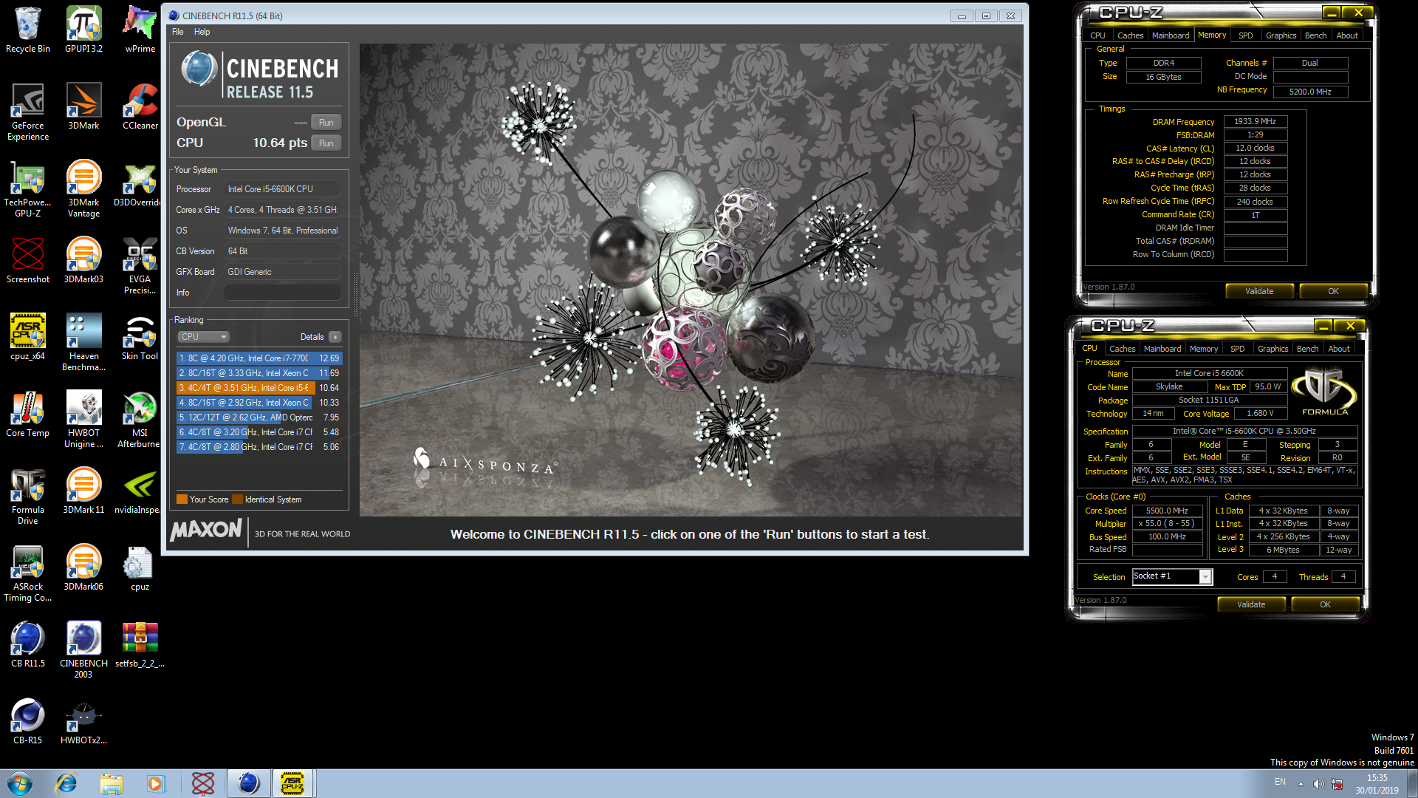Launch TechPowerUp GPU-Z icon
This screenshot has height=798, width=1418.
click(x=28, y=188)
